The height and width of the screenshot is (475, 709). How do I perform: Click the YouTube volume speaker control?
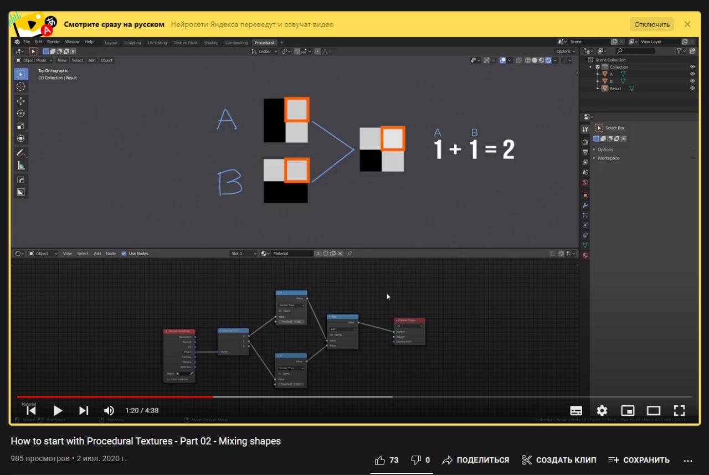(x=109, y=411)
